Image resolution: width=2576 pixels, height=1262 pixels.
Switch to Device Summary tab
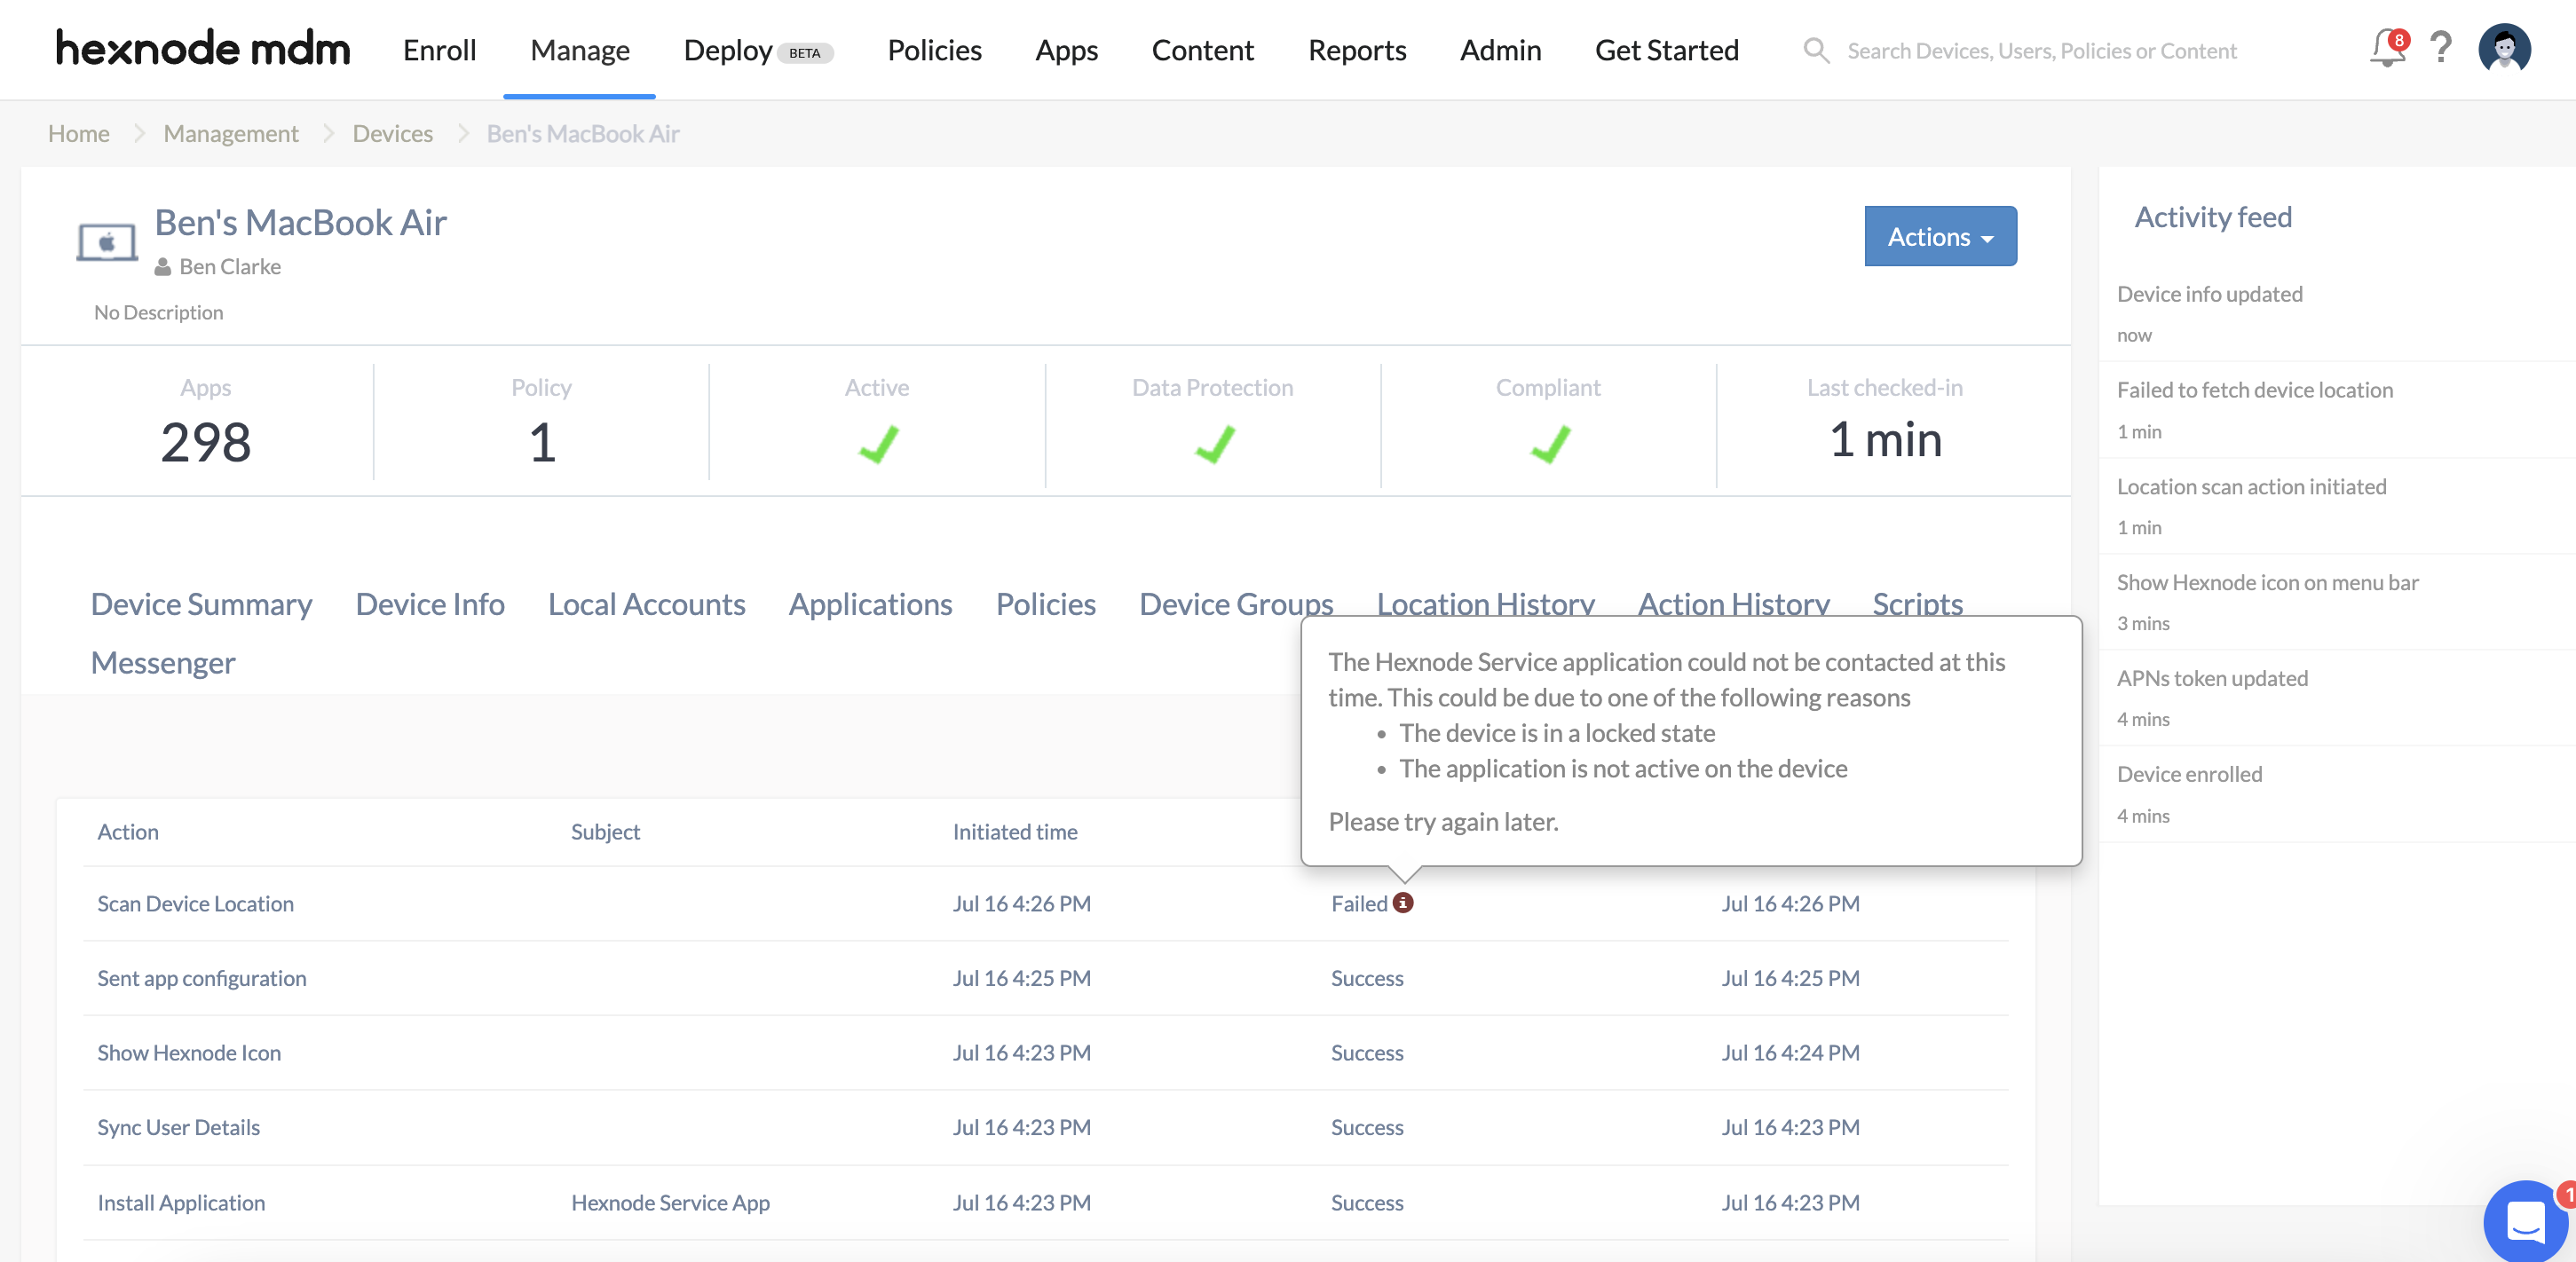[x=201, y=604]
